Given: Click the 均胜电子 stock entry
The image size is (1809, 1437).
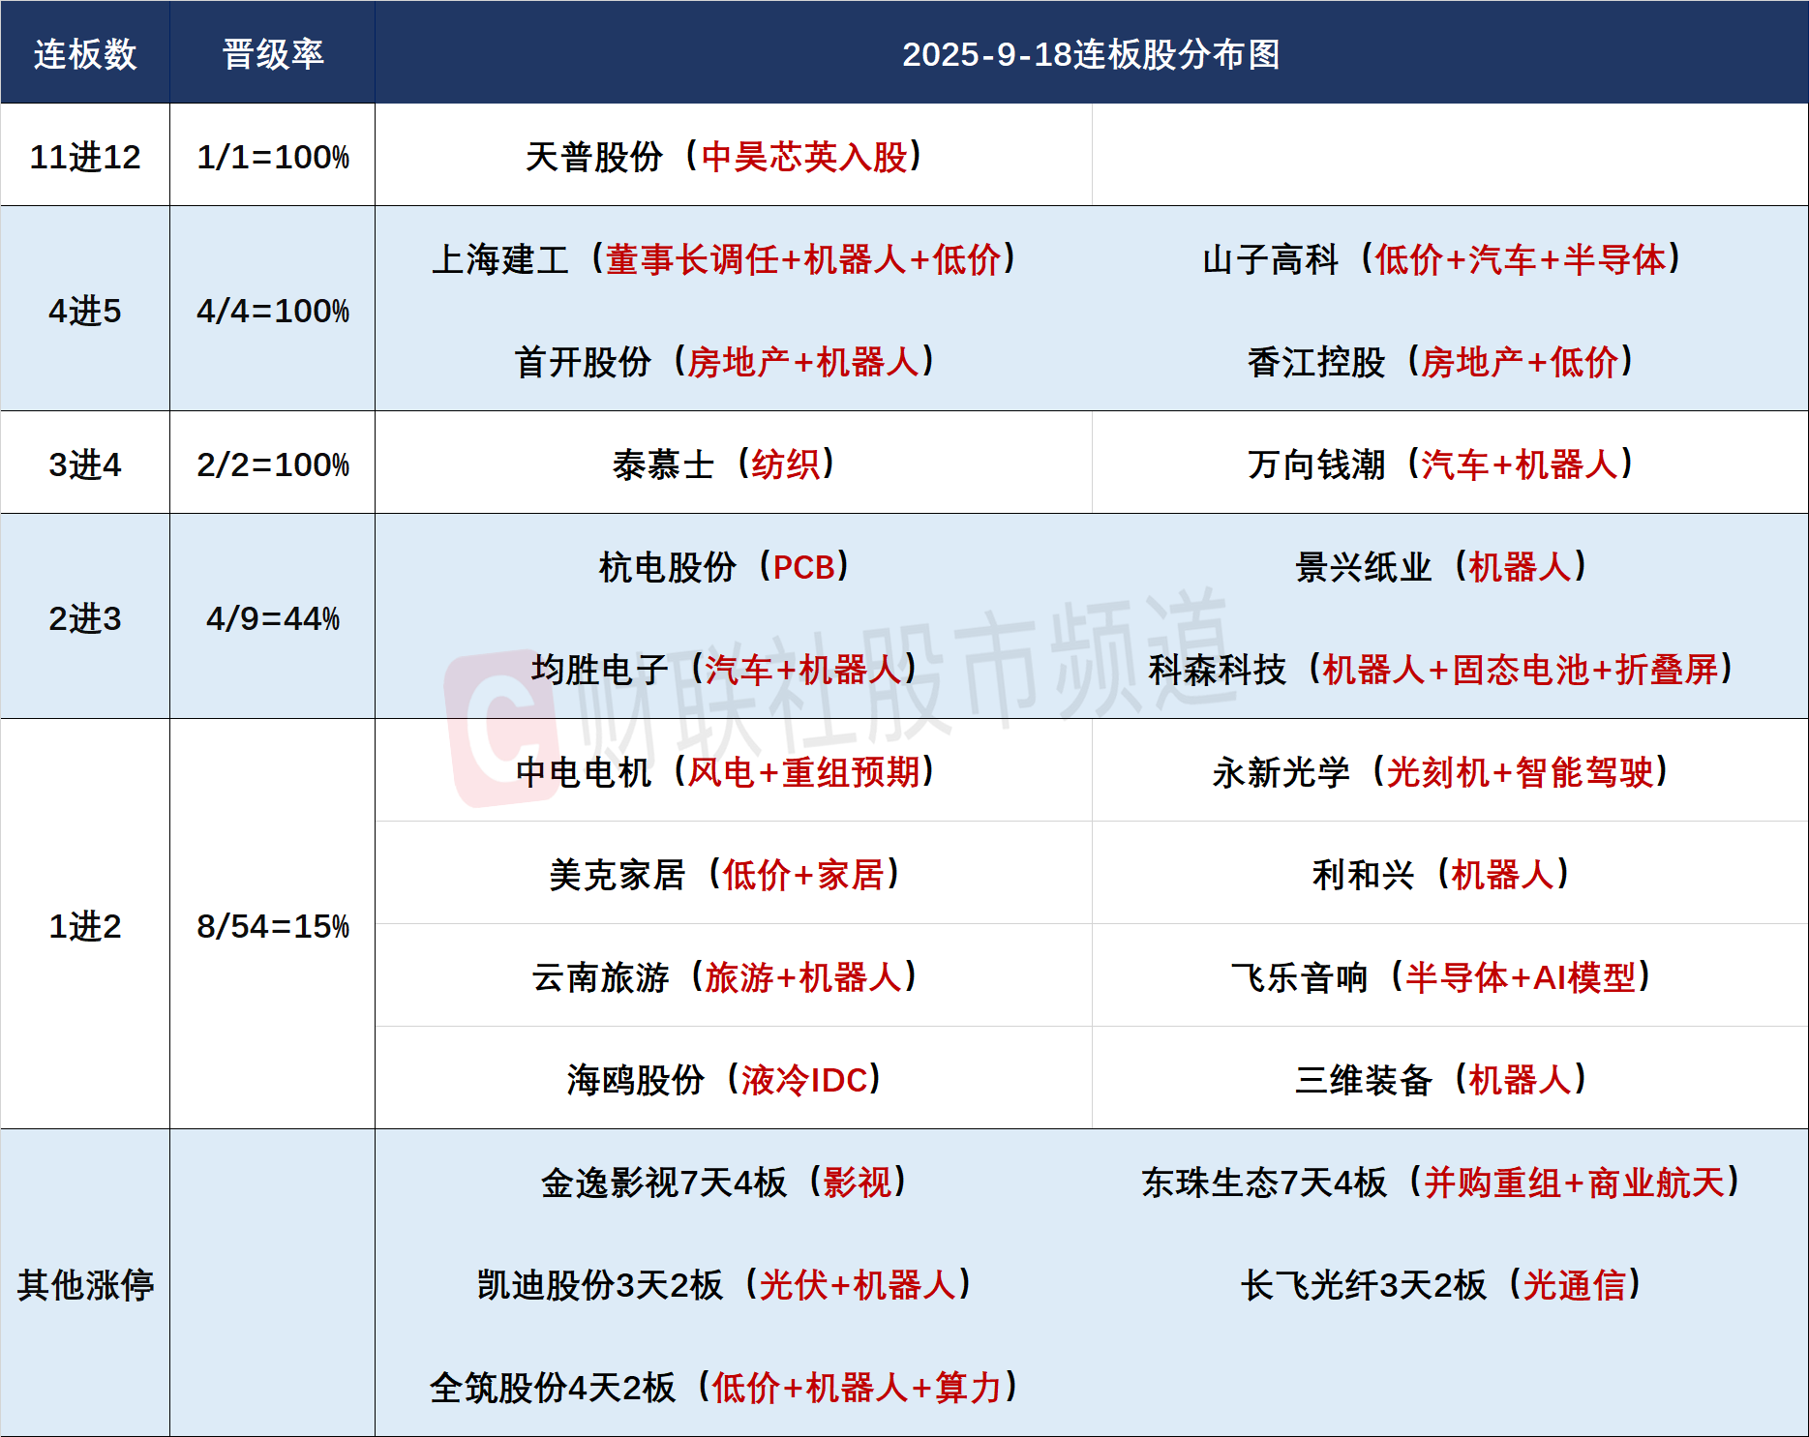Looking at the screenshot, I should pyautogui.click(x=724, y=669).
